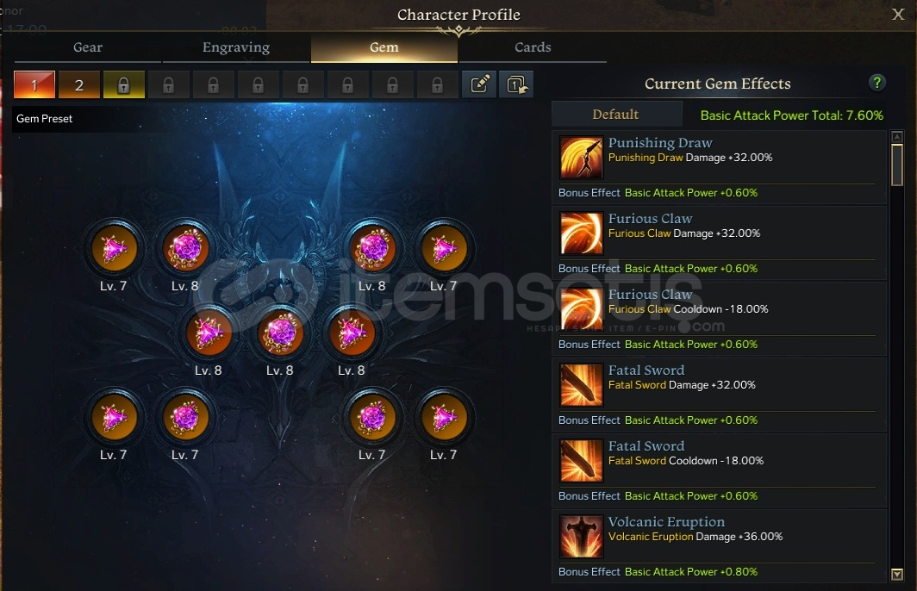Select the Volcanic Eruption skill icon

(581, 536)
